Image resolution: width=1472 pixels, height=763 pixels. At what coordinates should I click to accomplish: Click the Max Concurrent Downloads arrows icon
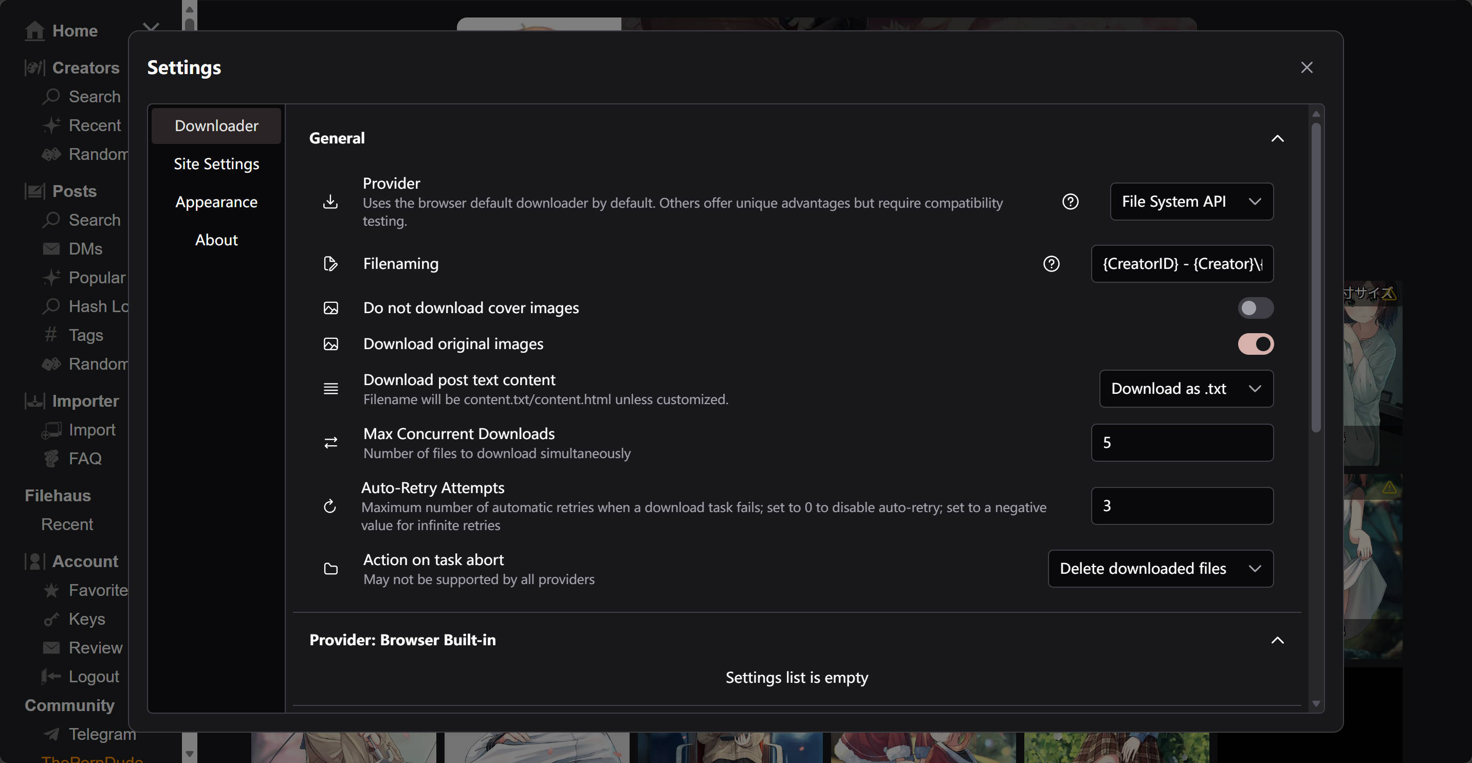(331, 442)
